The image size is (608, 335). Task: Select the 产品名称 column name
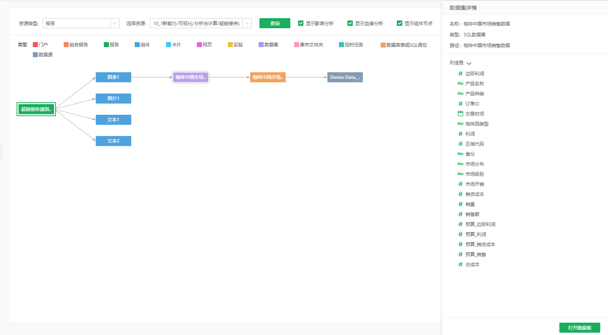[x=474, y=83]
